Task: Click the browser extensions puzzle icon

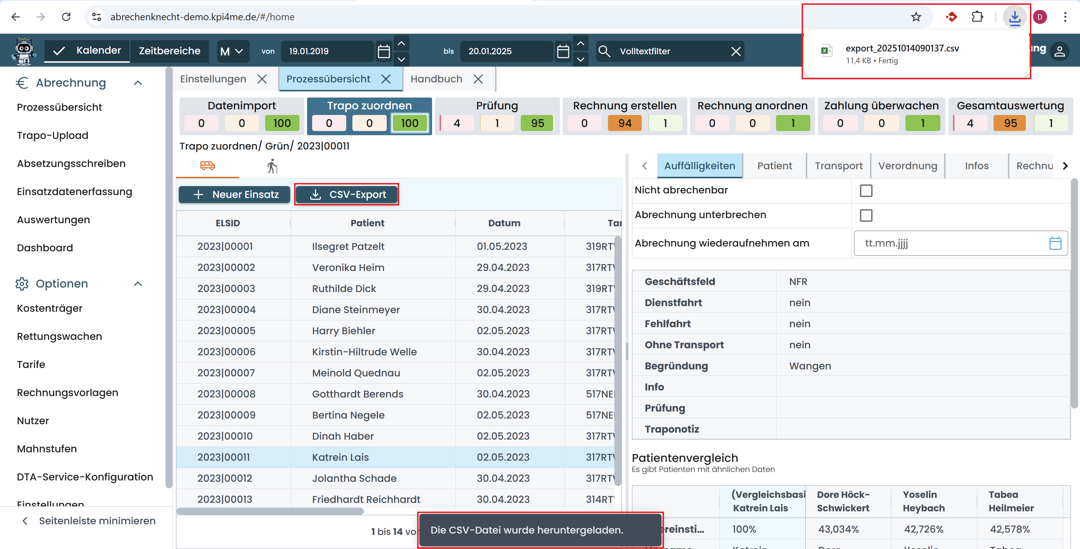Action: pyautogui.click(x=978, y=17)
